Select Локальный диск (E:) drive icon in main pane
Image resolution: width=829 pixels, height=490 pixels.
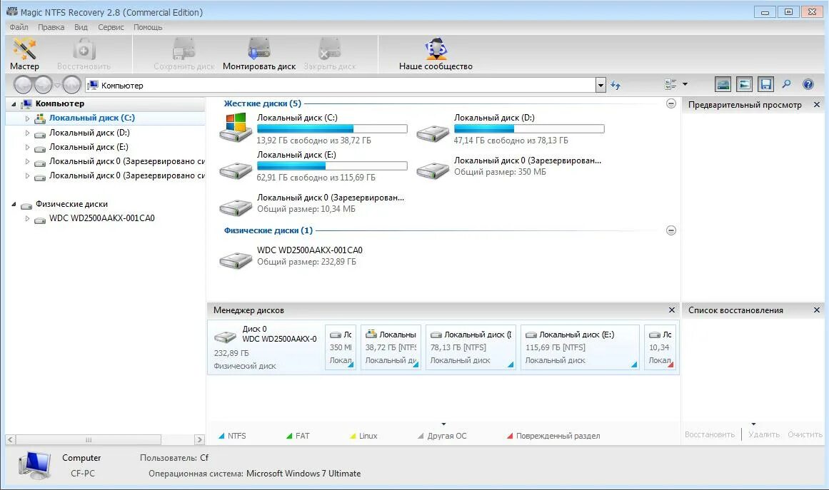tap(235, 170)
